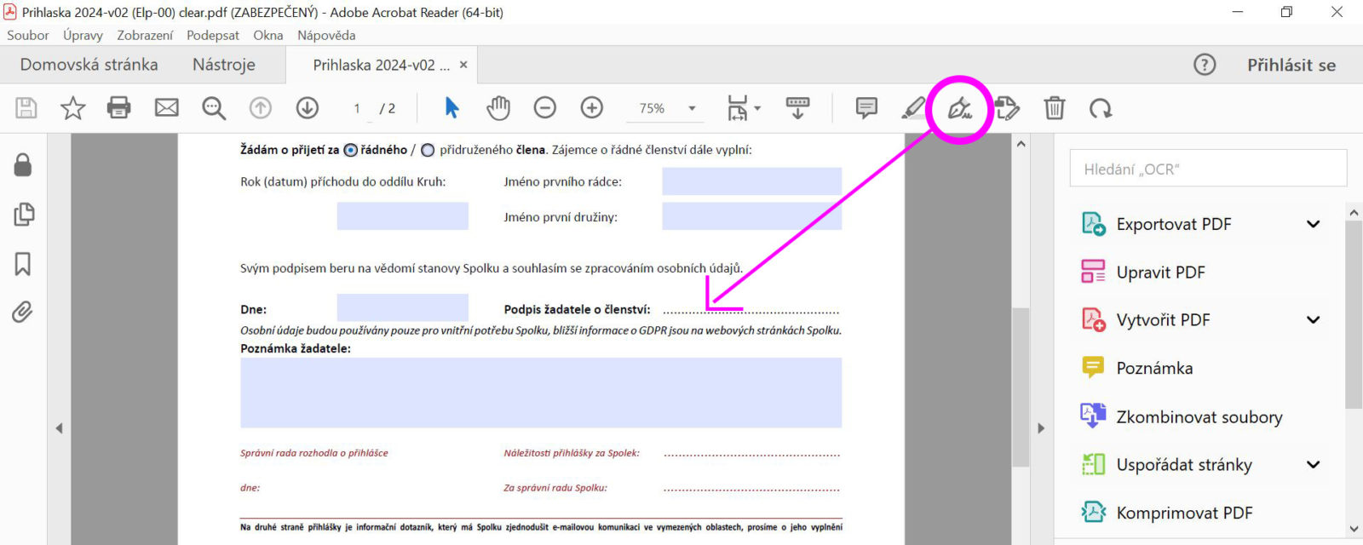Click the Jméno prvního rádce field
The width and height of the screenshot is (1363, 545).
(751, 181)
